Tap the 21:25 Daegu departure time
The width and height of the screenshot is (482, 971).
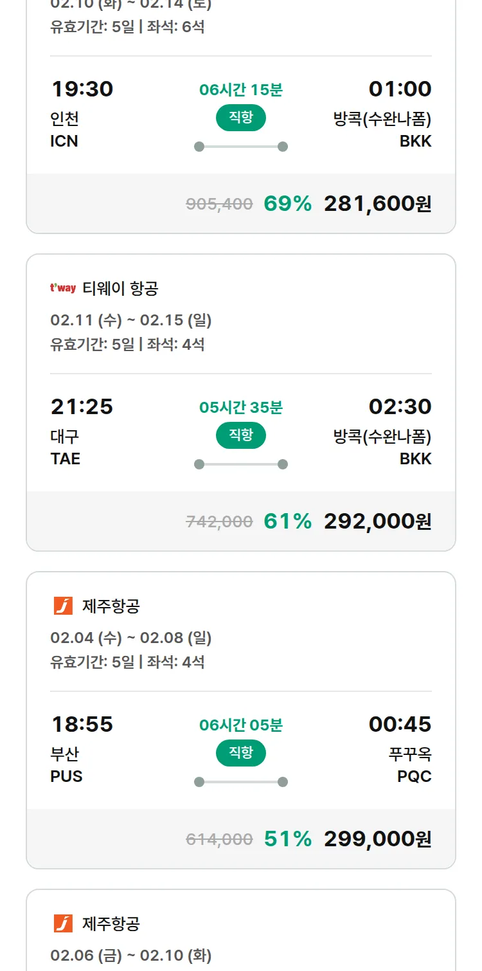(82, 406)
